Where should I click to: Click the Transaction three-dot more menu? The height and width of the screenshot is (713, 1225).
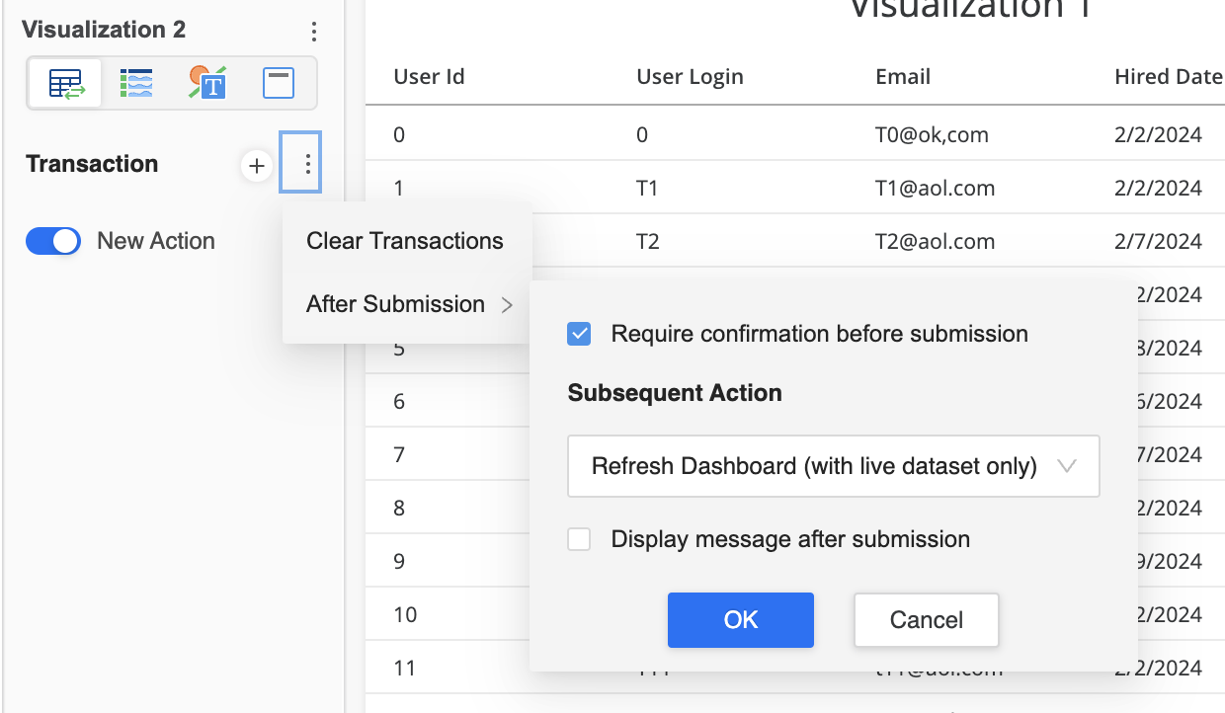coord(308,164)
